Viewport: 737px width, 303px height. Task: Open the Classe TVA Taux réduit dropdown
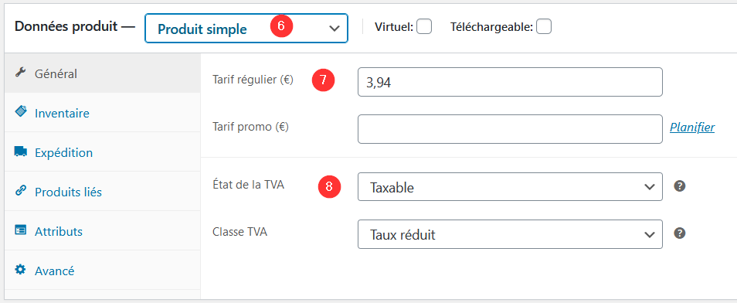pyautogui.click(x=510, y=234)
